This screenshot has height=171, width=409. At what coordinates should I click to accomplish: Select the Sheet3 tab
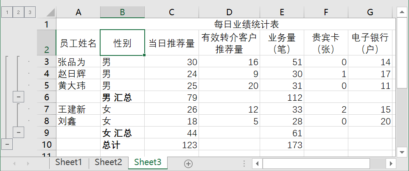148,162
